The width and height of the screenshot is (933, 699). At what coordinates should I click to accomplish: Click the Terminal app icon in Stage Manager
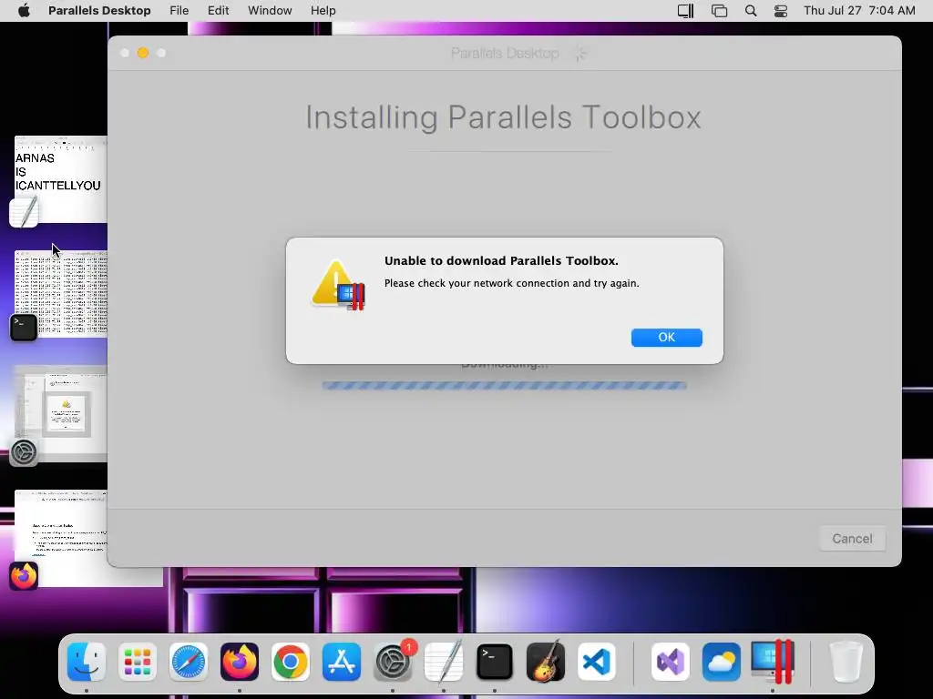pos(24,328)
